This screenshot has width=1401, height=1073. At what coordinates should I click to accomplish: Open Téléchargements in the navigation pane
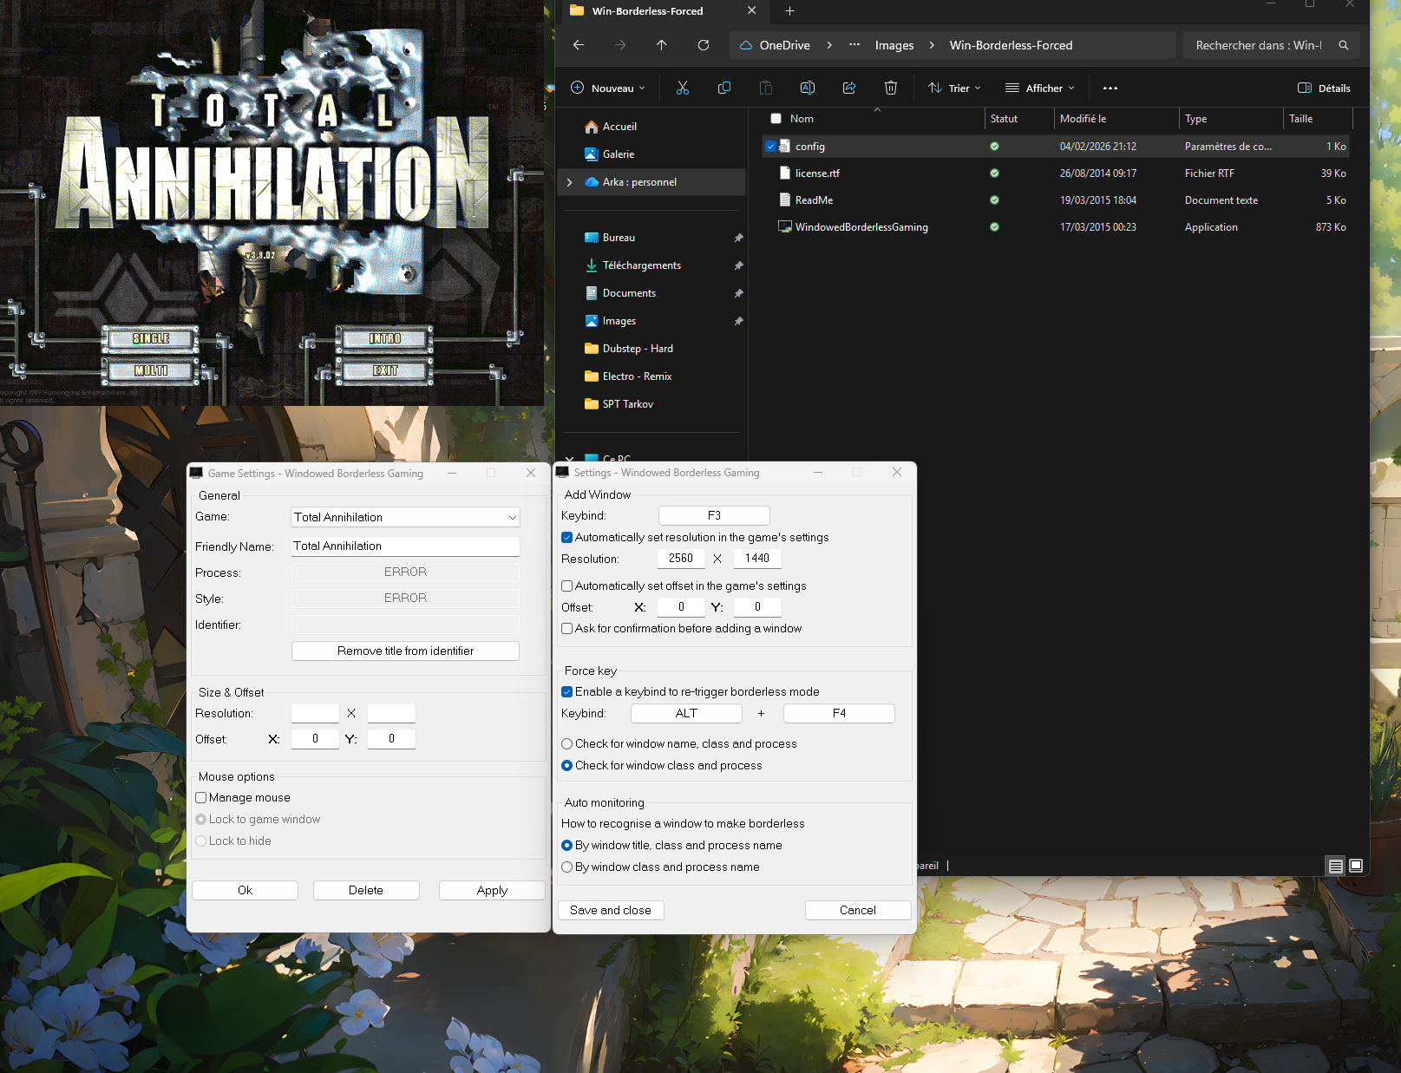click(641, 265)
